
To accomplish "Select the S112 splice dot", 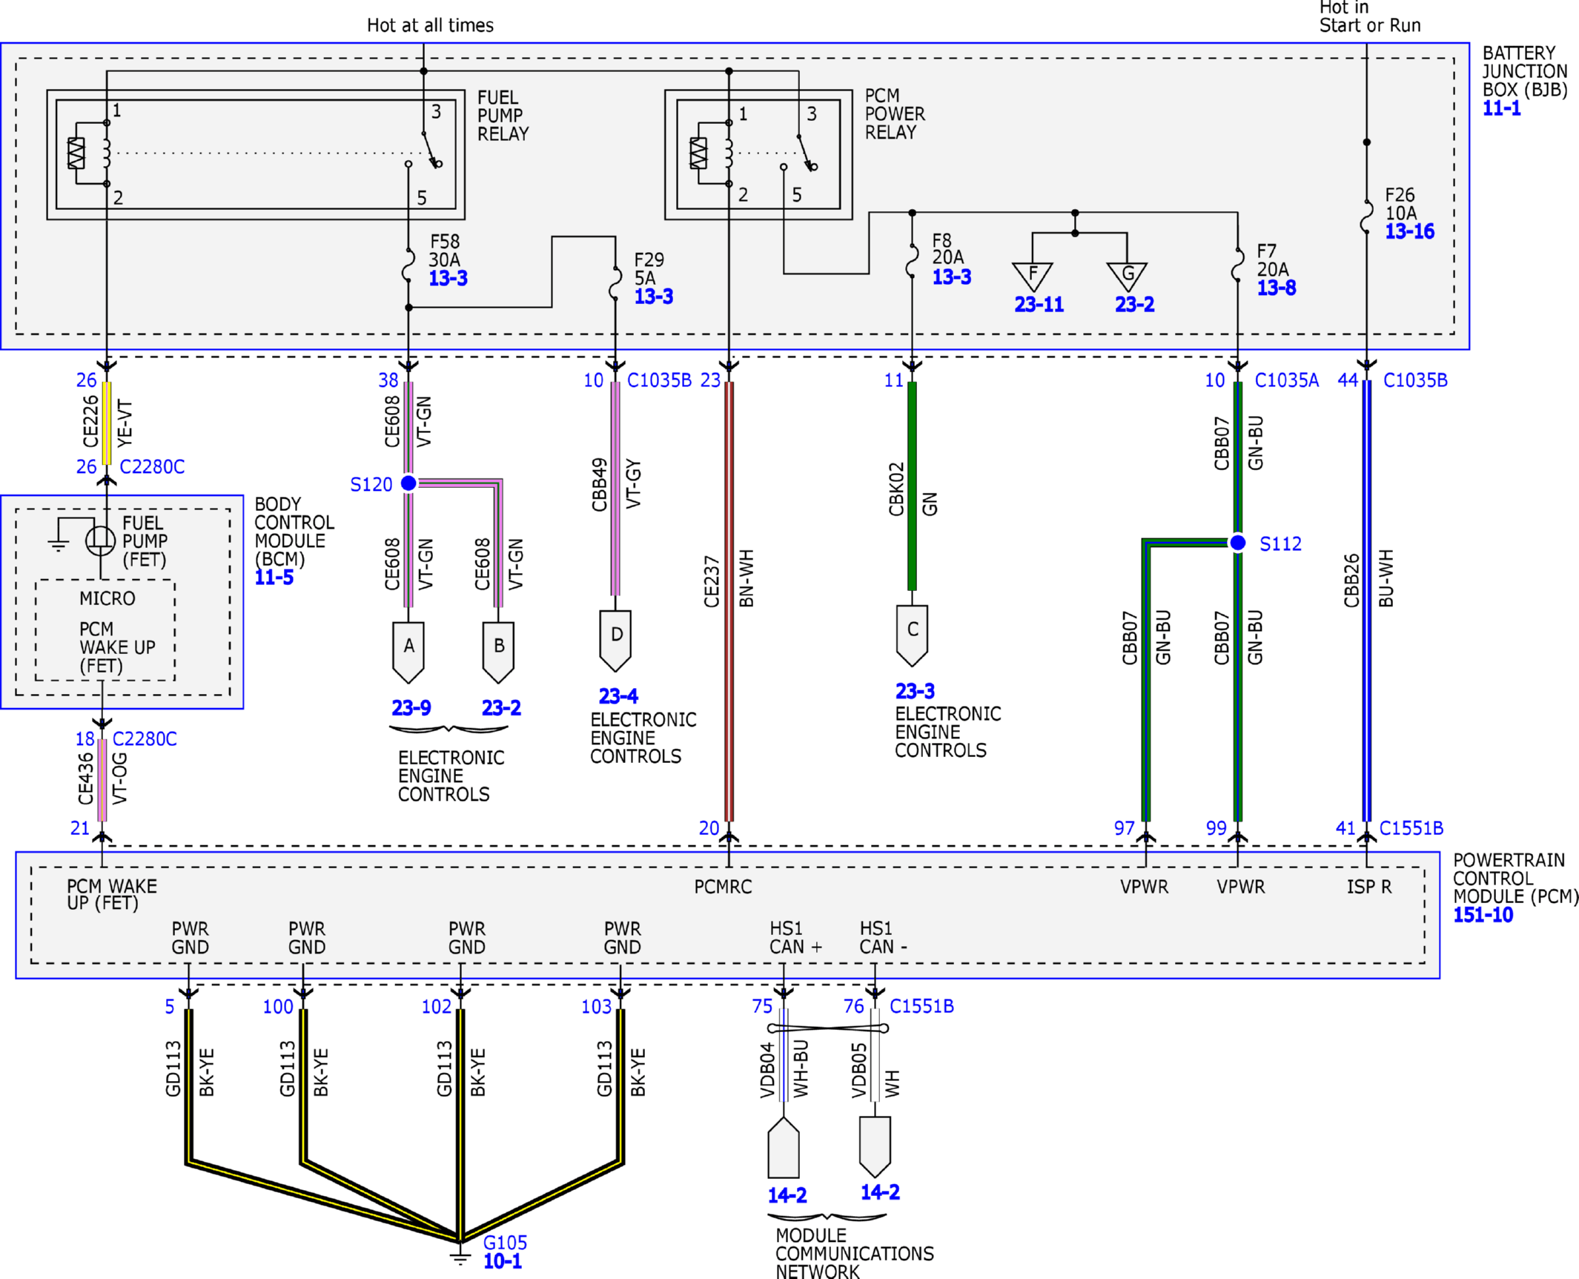I will (x=1237, y=543).
